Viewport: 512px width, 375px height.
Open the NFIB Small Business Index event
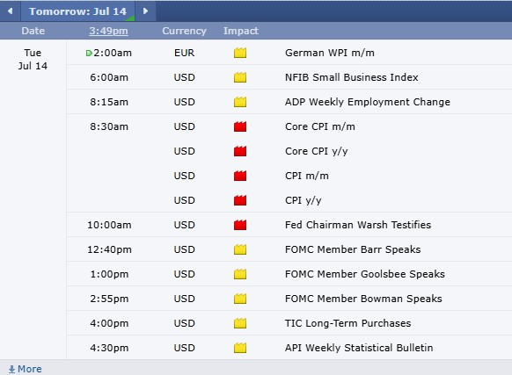click(x=351, y=77)
